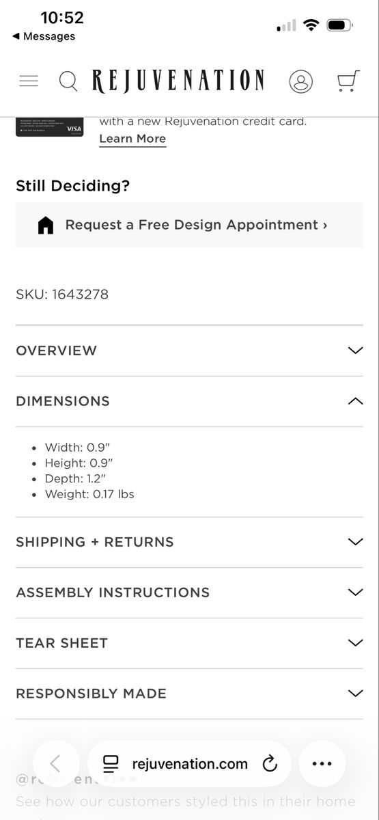Open the account profile icon
379x820 pixels.
coord(300,81)
